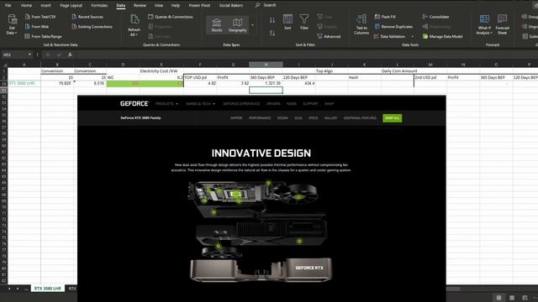Open Existing Connections
This screenshot has width=538, height=302.
coord(92,26)
